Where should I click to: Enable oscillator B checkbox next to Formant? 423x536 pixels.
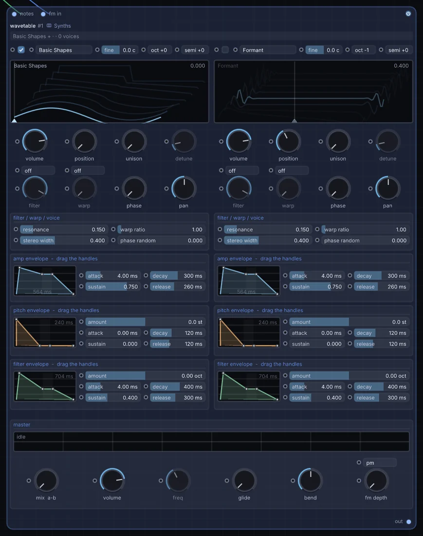225,50
